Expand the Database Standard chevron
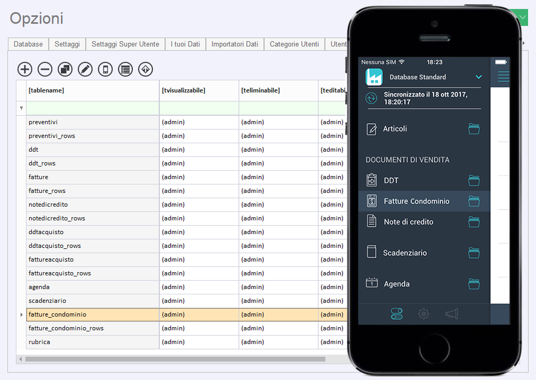The width and height of the screenshot is (536, 380). (x=478, y=77)
